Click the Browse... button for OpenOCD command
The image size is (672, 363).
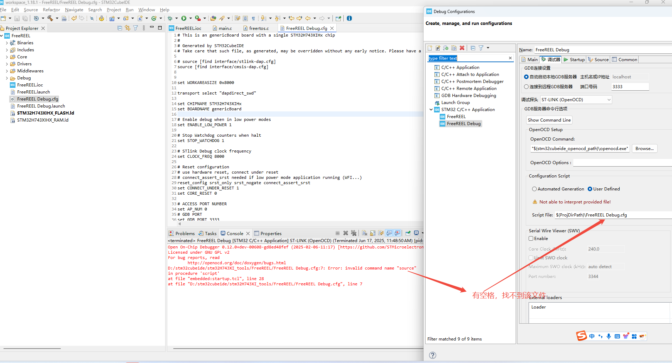pos(644,149)
